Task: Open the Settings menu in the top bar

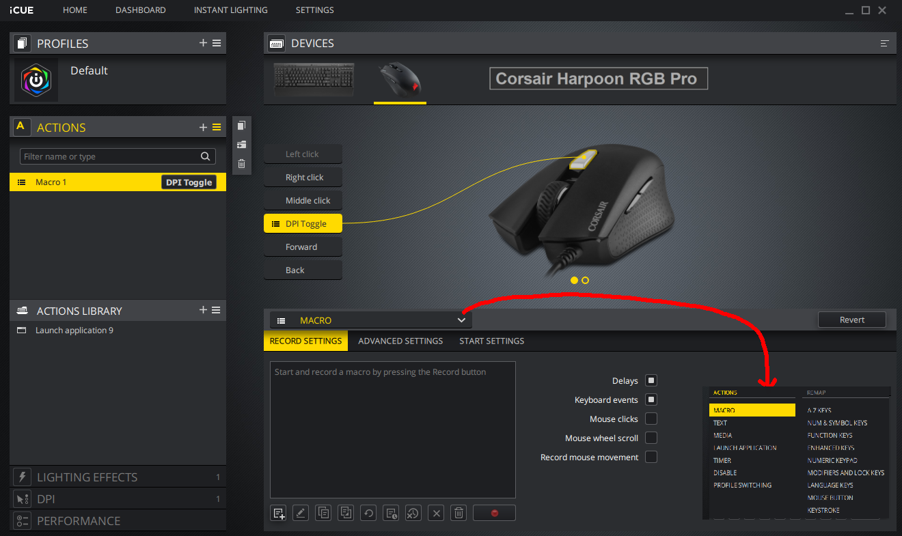Action: [315, 10]
